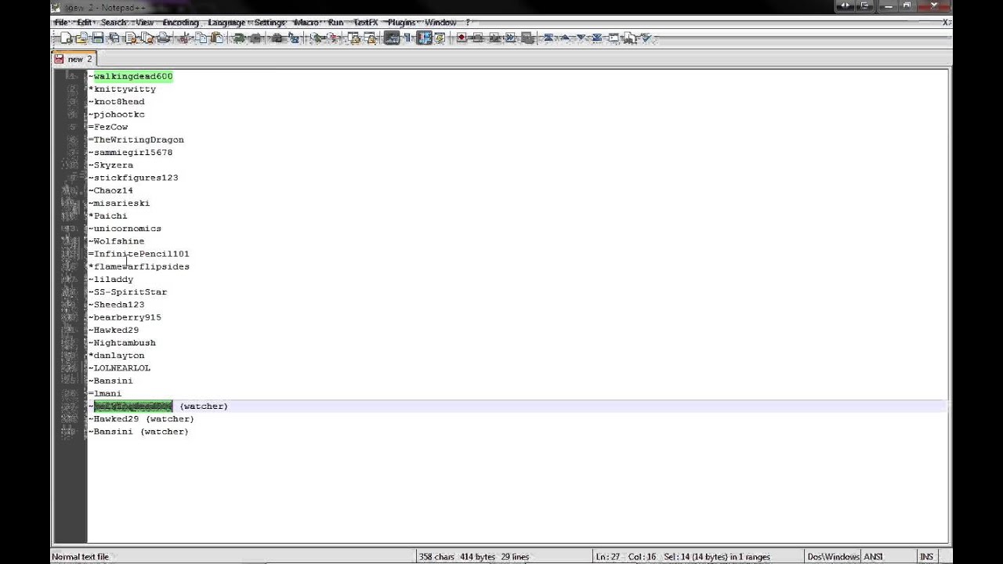Click the line '=TheWritingDragon'
The image size is (1003, 564).
tap(136, 139)
